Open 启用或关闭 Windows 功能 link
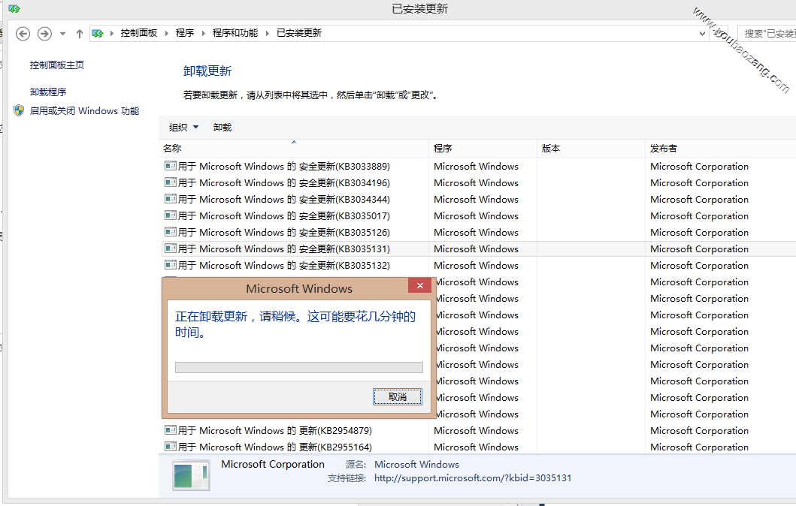796x506 pixels. [84, 110]
